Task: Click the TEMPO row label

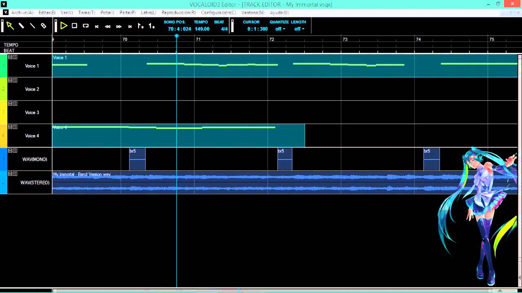Action: tap(11, 45)
